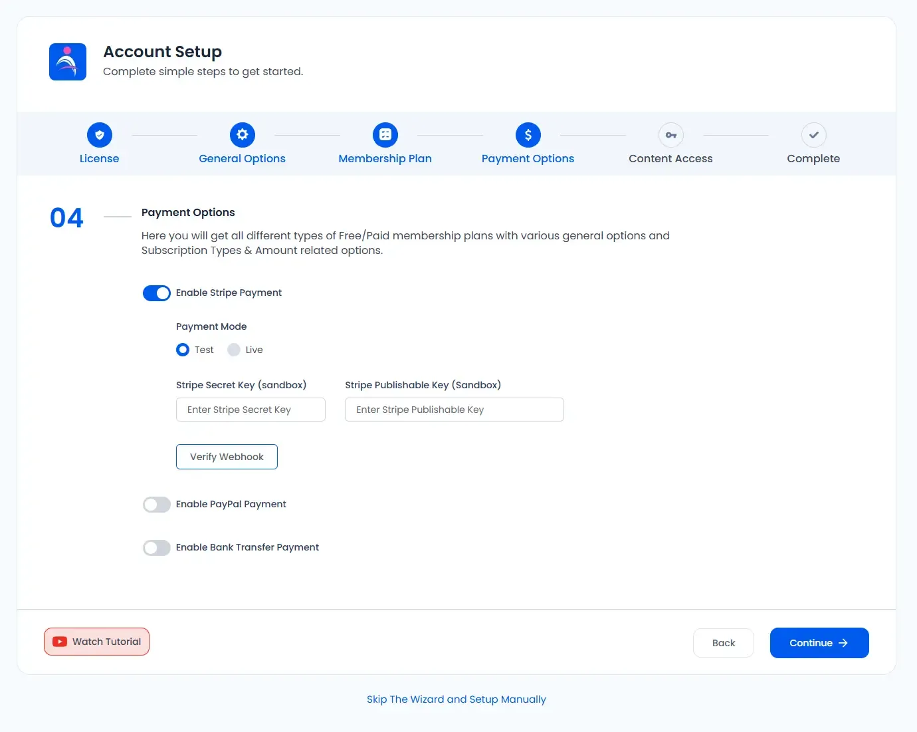Disable Stripe Payment
The image size is (917, 732).
156,293
